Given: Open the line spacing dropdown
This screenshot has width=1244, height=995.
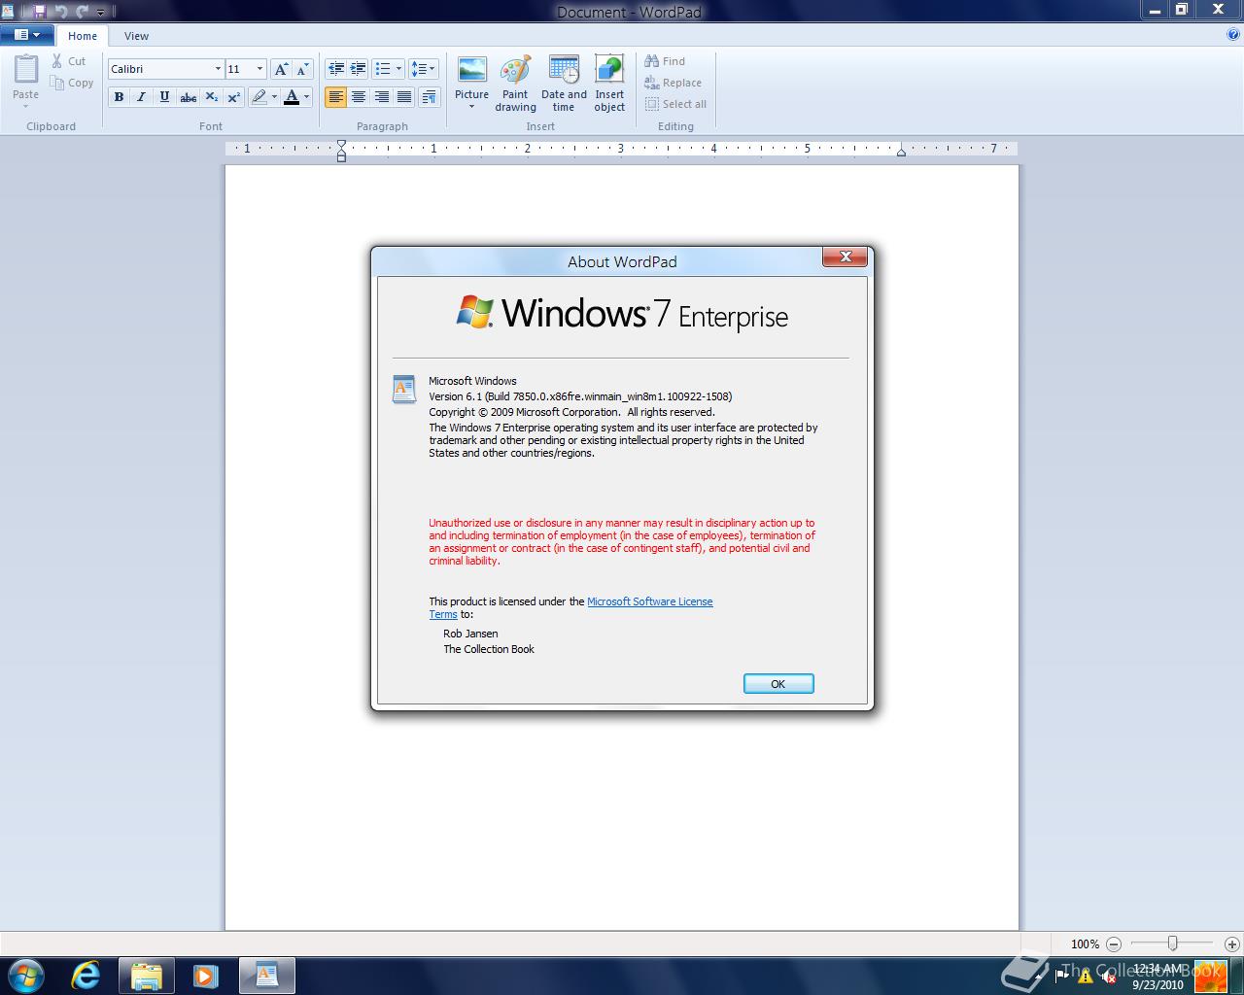Looking at the screenshot, I should point(423,69).
